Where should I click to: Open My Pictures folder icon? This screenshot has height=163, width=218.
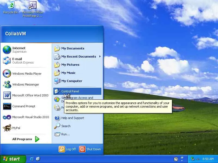pyautogui.click(x=57, y=65)
